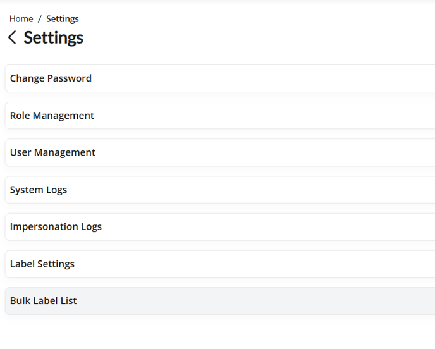Click the Bulk Label List text

[x=43, y=301]
